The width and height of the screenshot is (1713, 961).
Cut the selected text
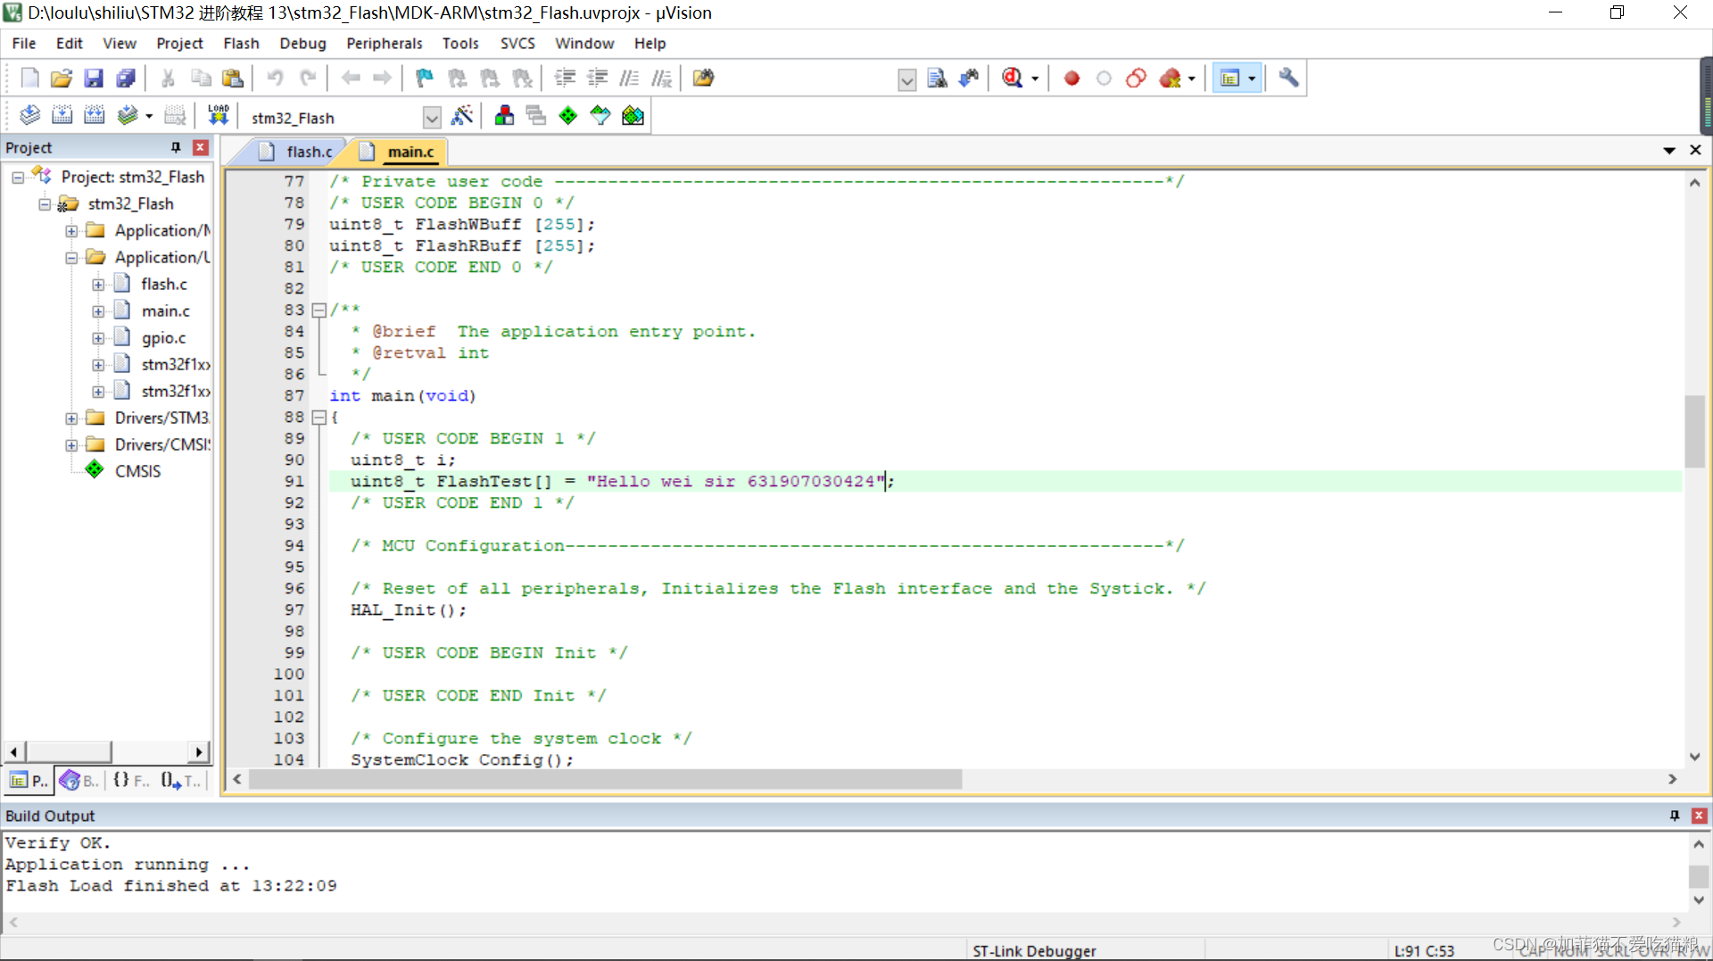168,78
